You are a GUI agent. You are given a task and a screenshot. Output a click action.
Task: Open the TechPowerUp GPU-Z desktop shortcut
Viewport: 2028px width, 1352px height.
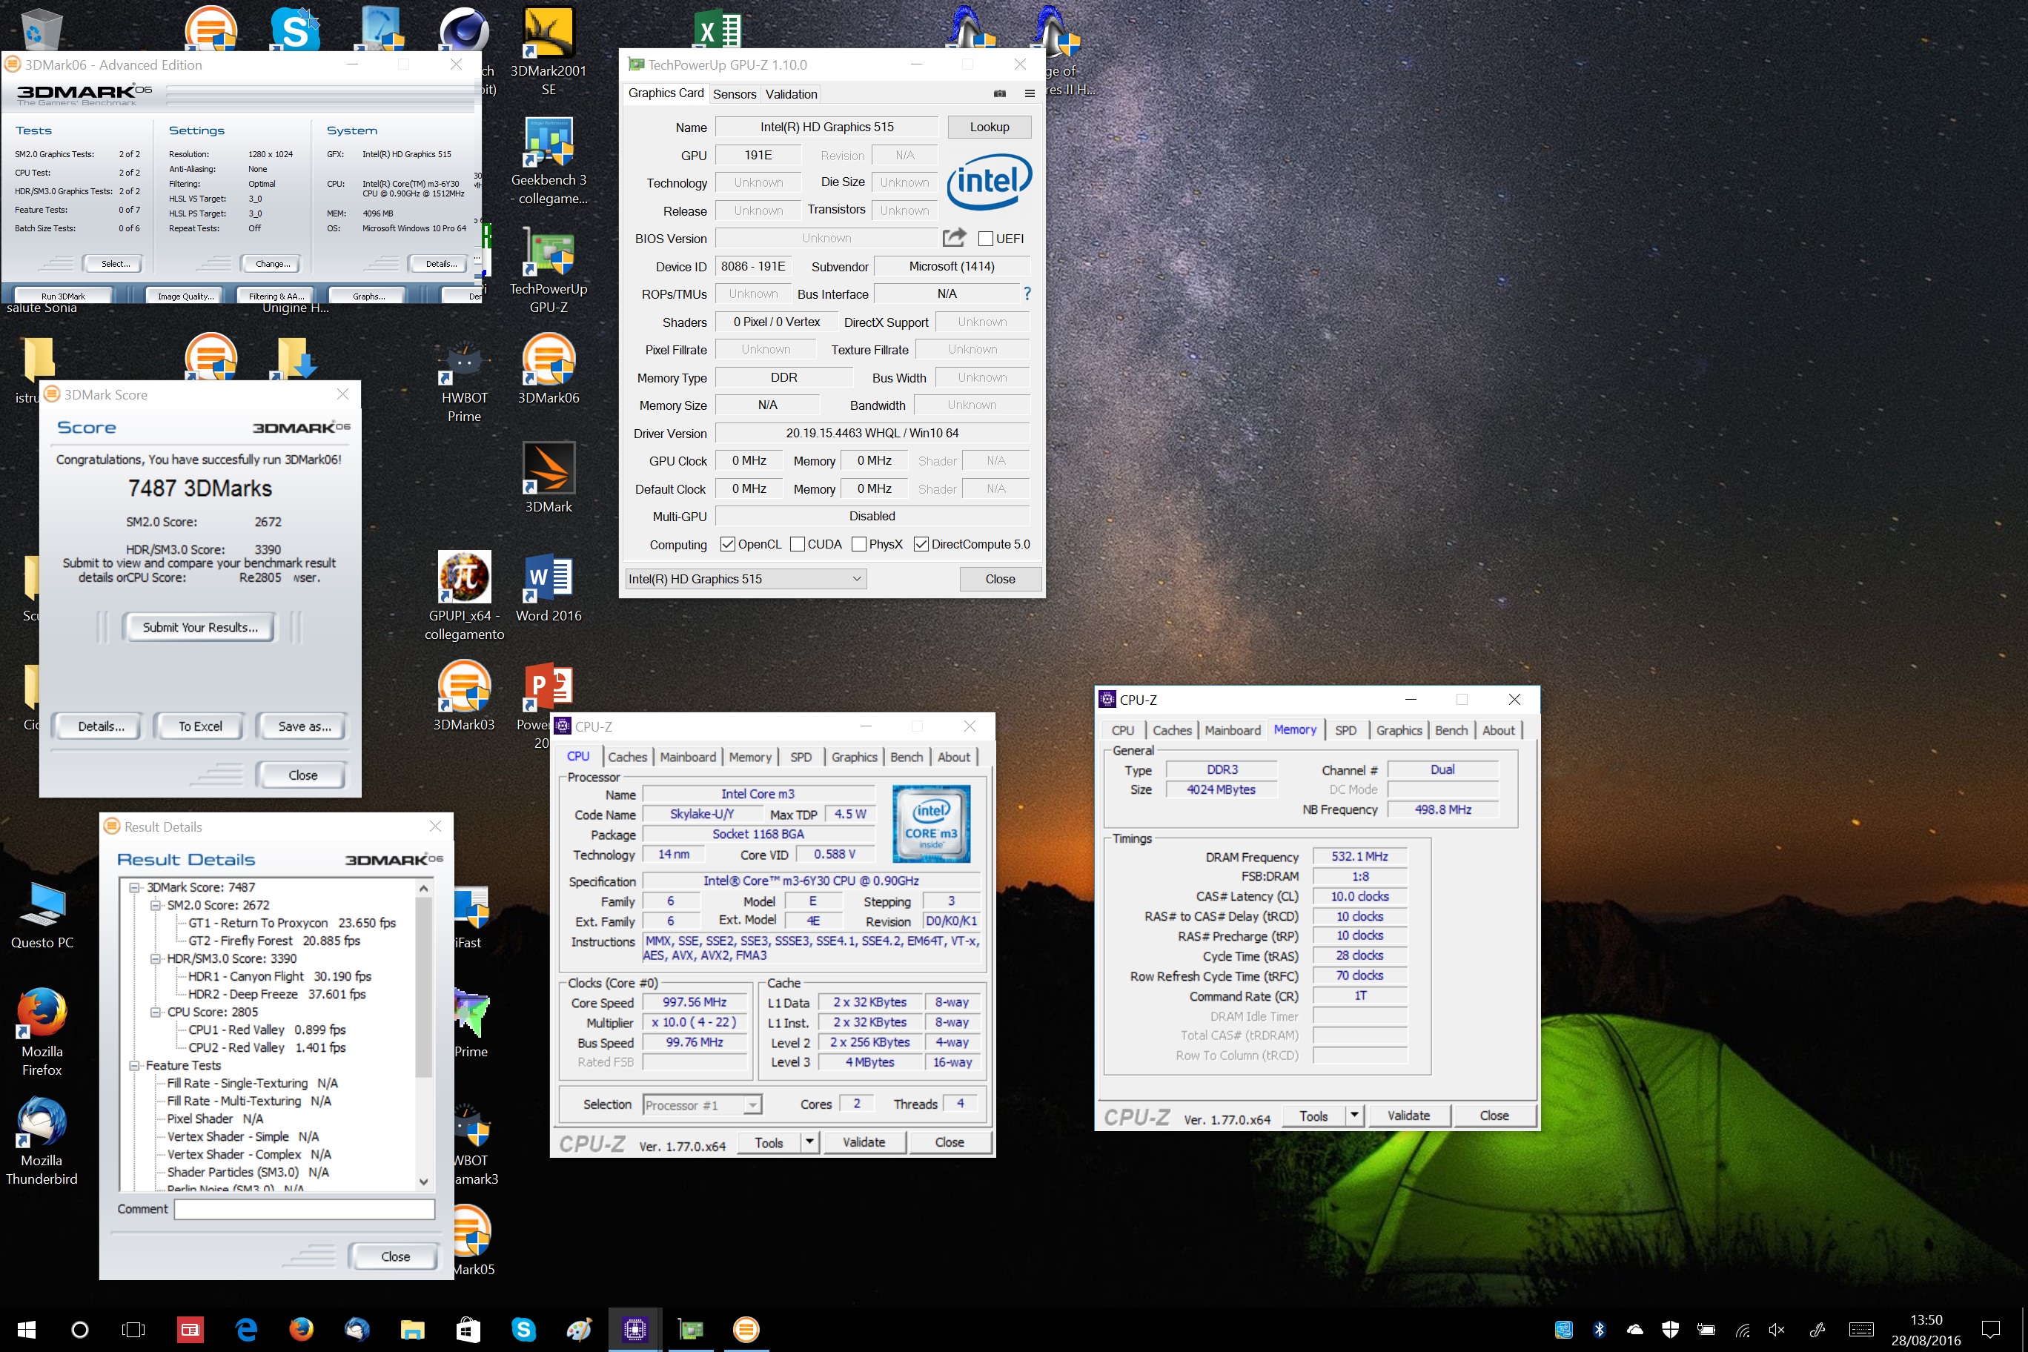click(x=549, y=271)
